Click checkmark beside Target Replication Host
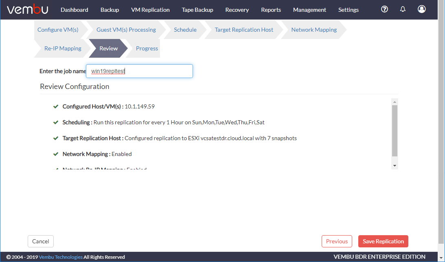 tap(56, 138)
